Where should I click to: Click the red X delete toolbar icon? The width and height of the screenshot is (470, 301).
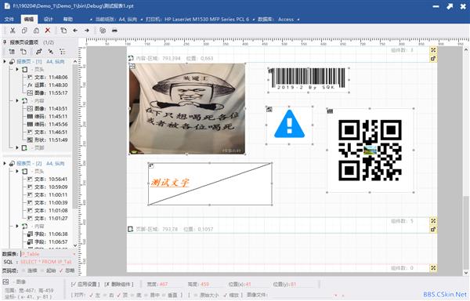[x=48, y=31]
